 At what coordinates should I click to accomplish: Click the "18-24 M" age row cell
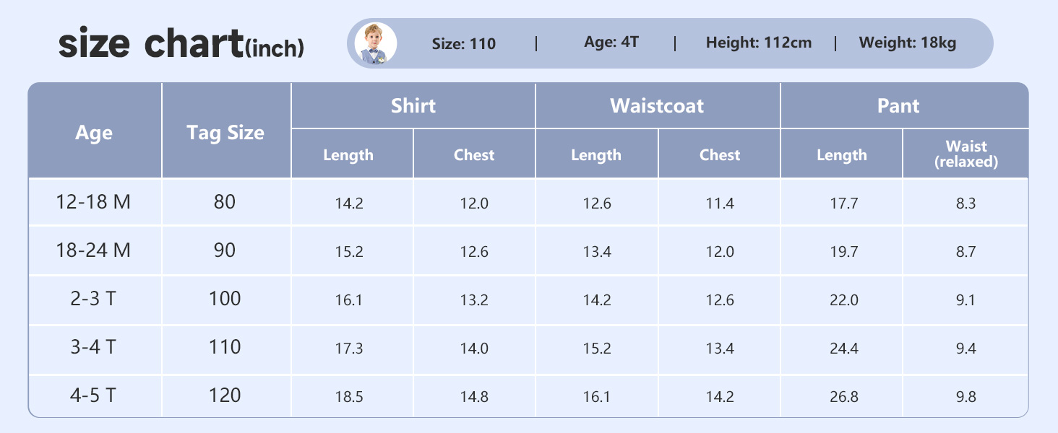pyautogui.click(x=93, y=251)
